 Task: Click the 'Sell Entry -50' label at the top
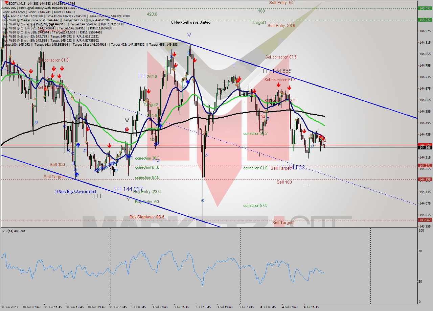(281, 3)
